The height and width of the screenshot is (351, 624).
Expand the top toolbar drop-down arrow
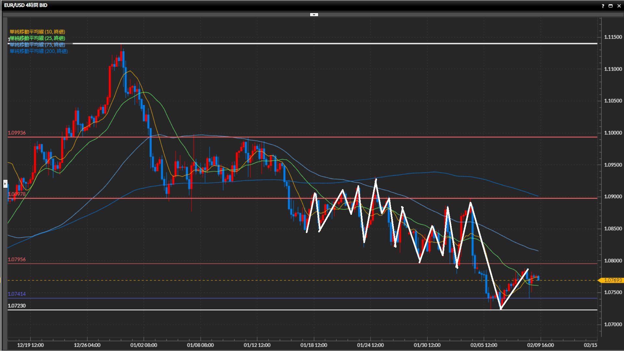pyautogui.click(x=314, y=15)
